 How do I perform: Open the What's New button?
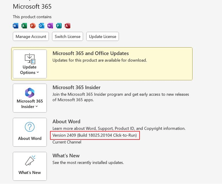30,166
